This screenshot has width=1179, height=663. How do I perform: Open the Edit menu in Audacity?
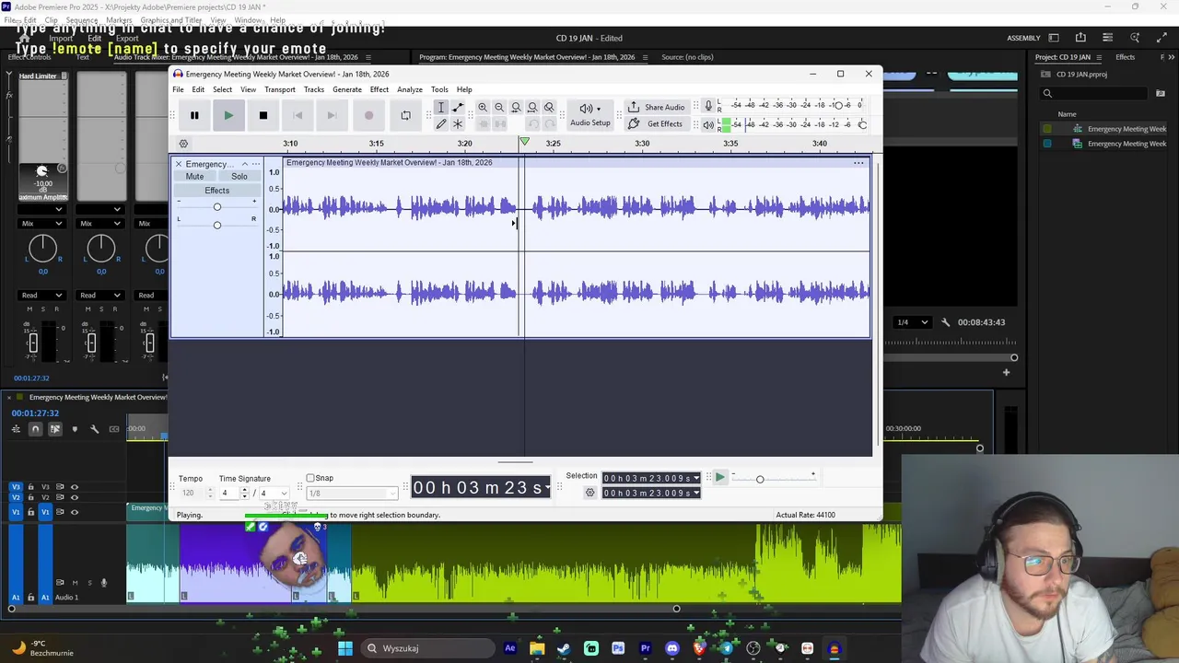pos(198,89)
